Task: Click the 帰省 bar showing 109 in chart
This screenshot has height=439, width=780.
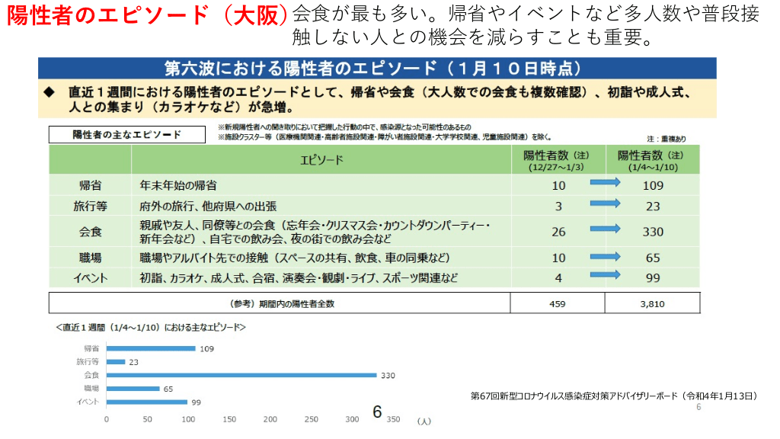Action: 151,348
